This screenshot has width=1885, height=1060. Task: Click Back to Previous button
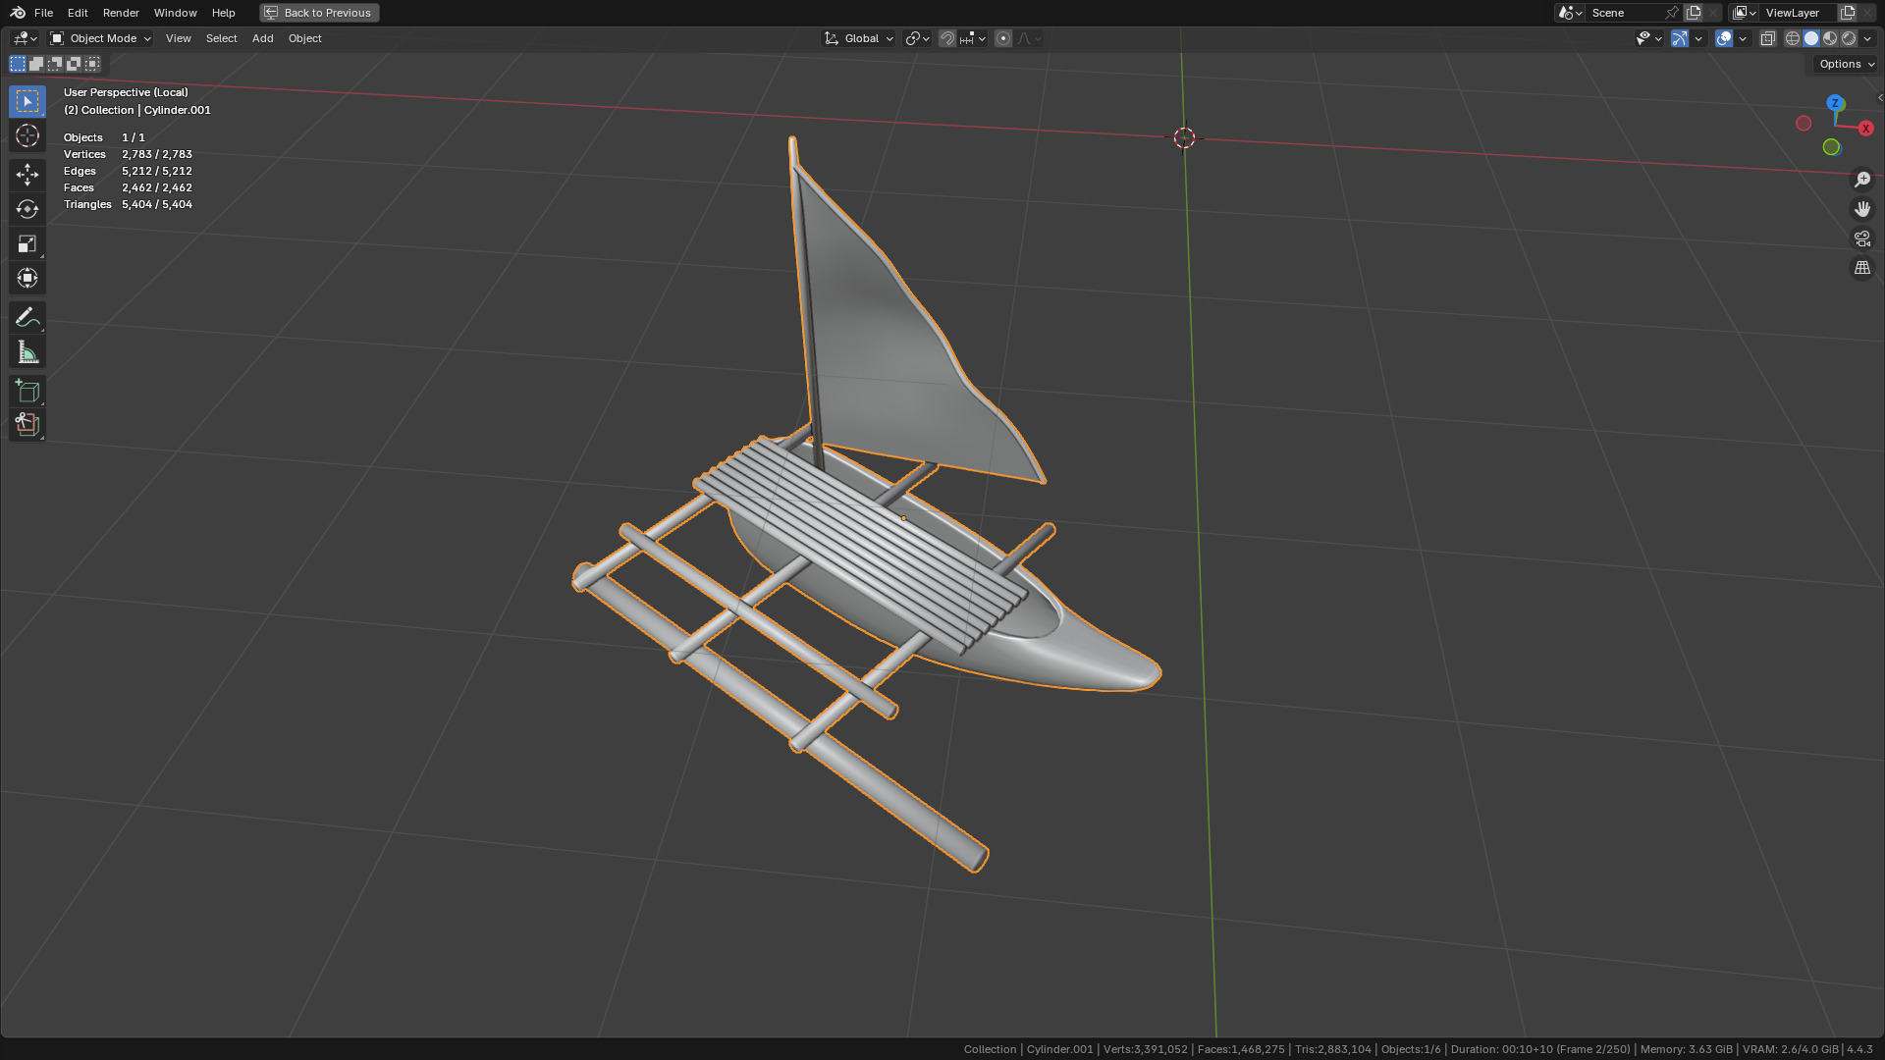click(x=319, y=13)
